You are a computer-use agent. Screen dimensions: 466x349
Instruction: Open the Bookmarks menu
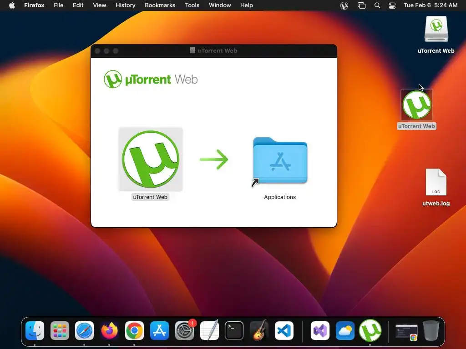click(x=160, y=5)
